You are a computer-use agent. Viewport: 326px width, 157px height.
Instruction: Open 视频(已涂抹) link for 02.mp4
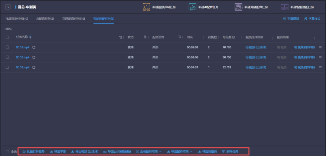[256, 57]
